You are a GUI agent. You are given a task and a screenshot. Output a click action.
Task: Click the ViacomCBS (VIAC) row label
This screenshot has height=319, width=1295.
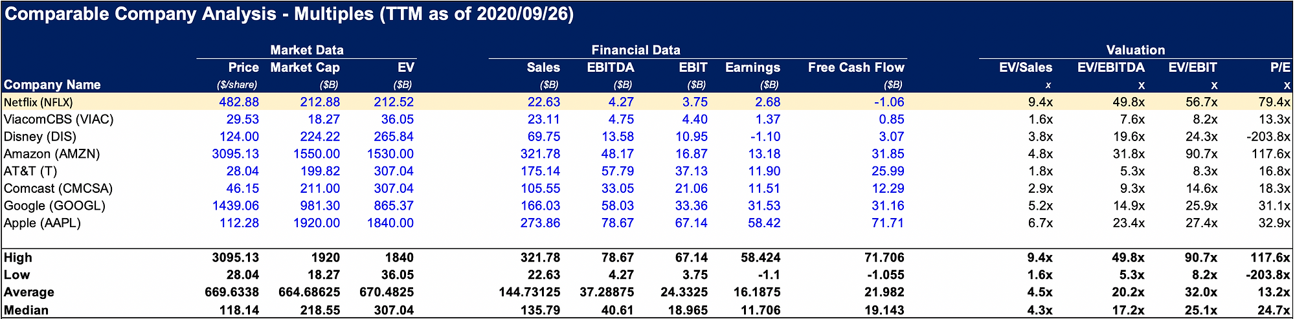[x=58, y=119]
